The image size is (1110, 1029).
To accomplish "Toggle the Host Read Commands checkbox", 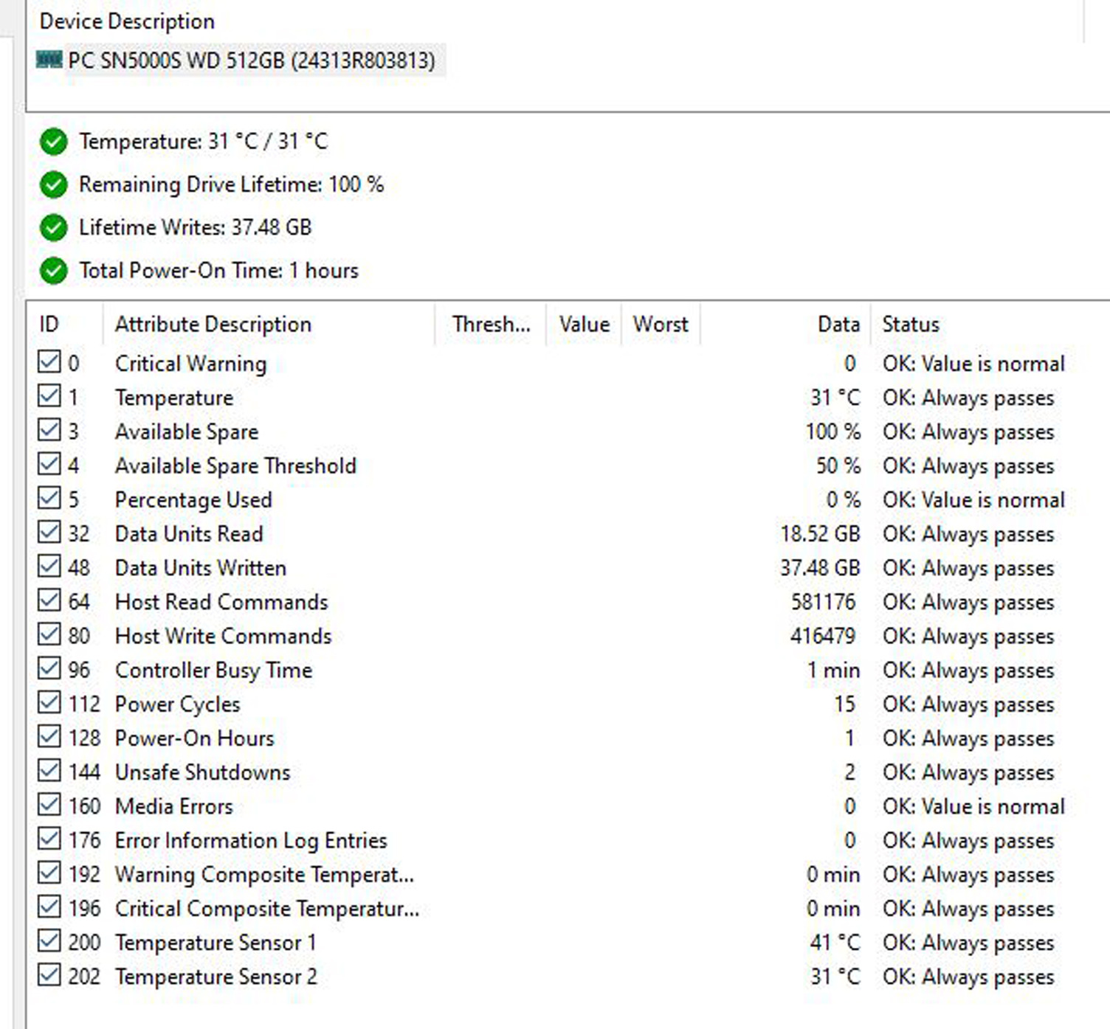I will click(49, 600).
